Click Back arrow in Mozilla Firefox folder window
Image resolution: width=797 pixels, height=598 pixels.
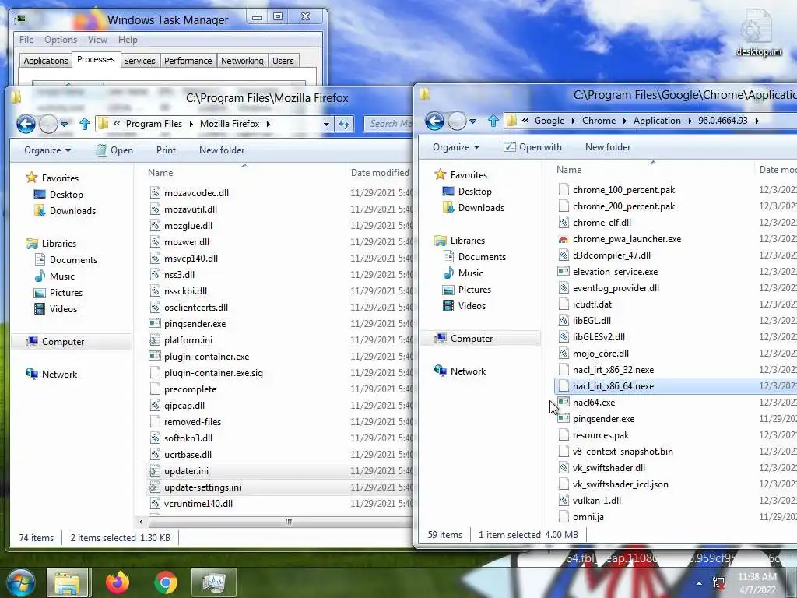pos(26,124)
